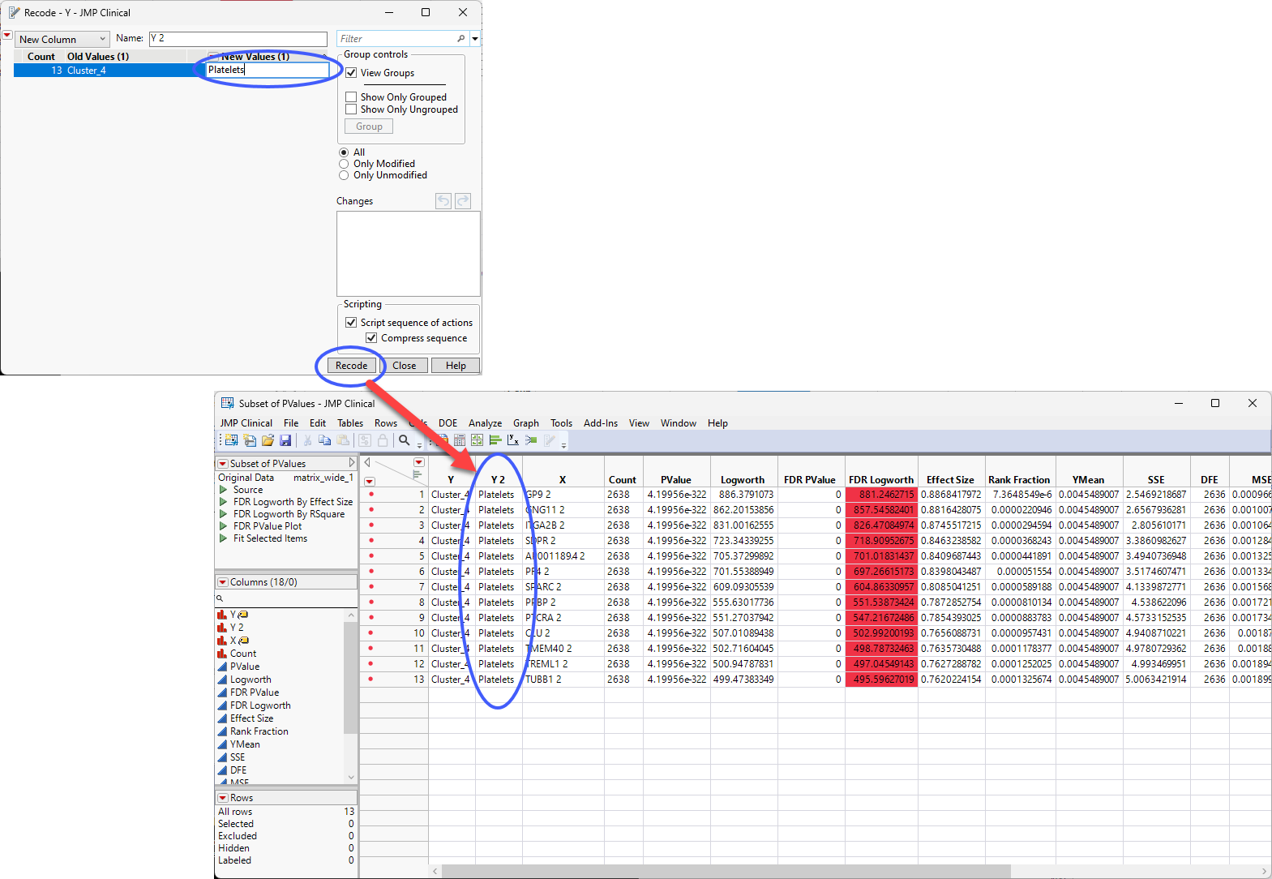Click the Search magnifier toolbar icon
1272x879 pixels.
[404, 440]
